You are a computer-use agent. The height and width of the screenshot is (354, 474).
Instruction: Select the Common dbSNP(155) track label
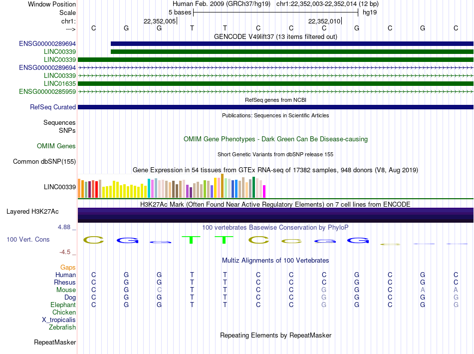pyautogui.click(x=44, y=162)
